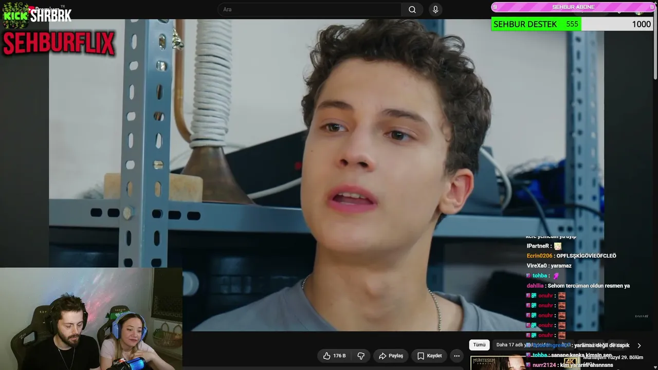Click the page's vertical scrollbar thumb
Screen dimensions: 658x370
tap(655, 43)
